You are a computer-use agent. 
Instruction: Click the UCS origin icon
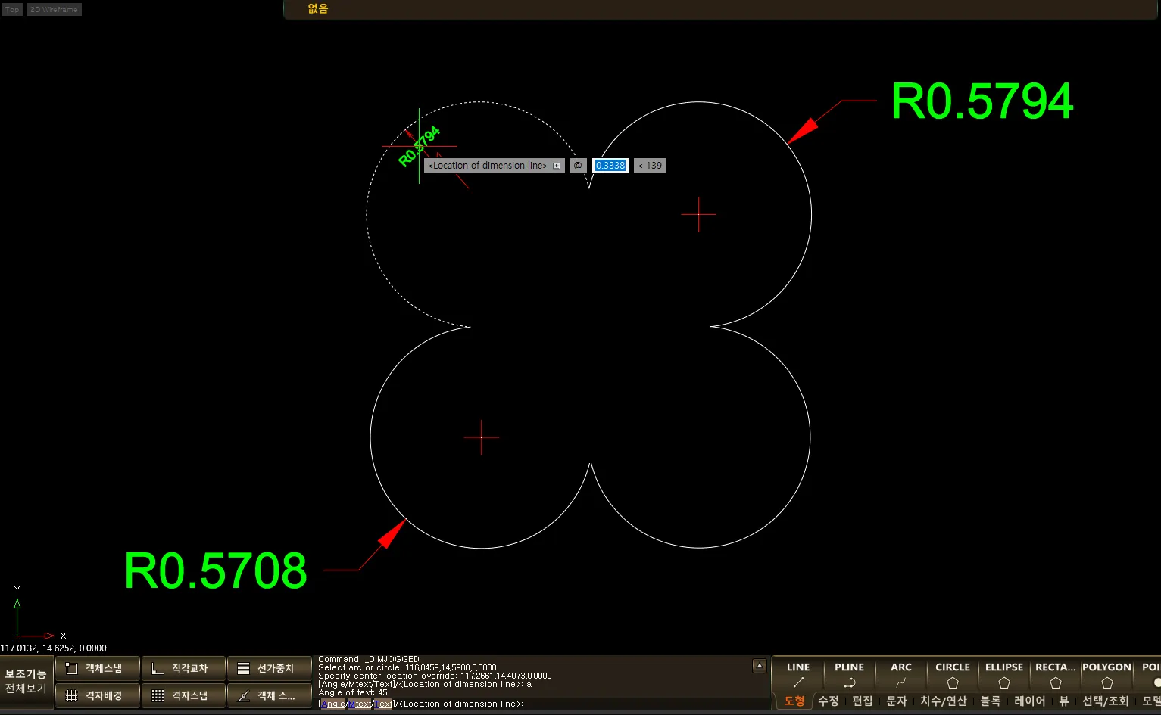(17, 636)
